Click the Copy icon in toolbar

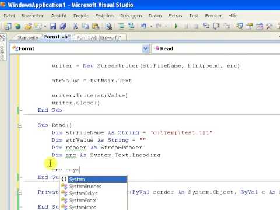tap(85, 26)
